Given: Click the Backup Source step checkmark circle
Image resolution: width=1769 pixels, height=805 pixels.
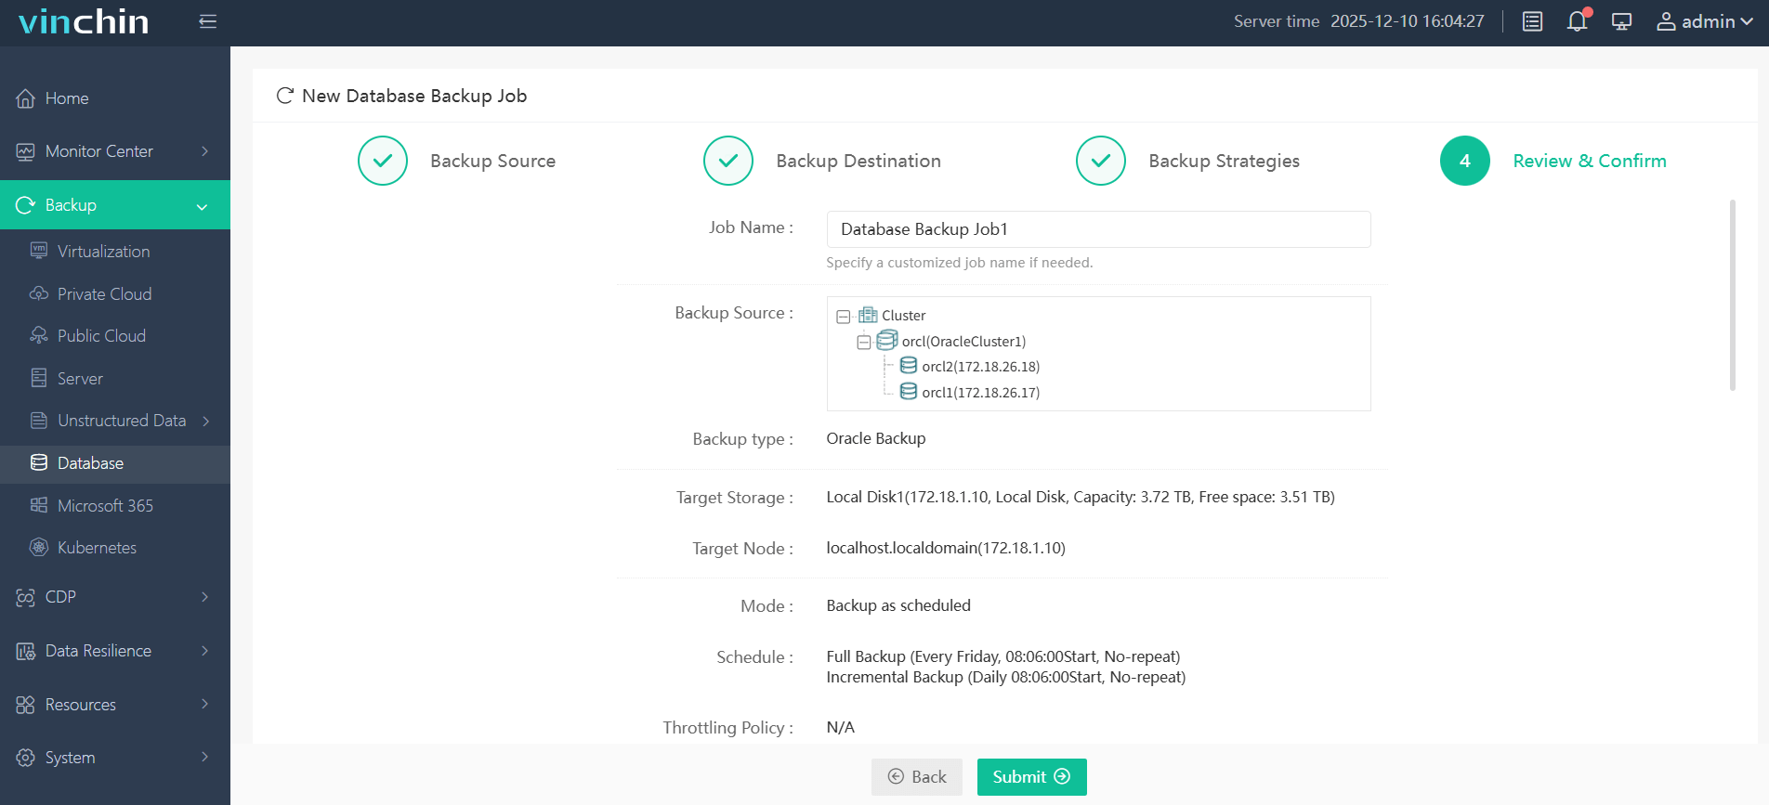Looking at the screenshot, I should (383, 161).
